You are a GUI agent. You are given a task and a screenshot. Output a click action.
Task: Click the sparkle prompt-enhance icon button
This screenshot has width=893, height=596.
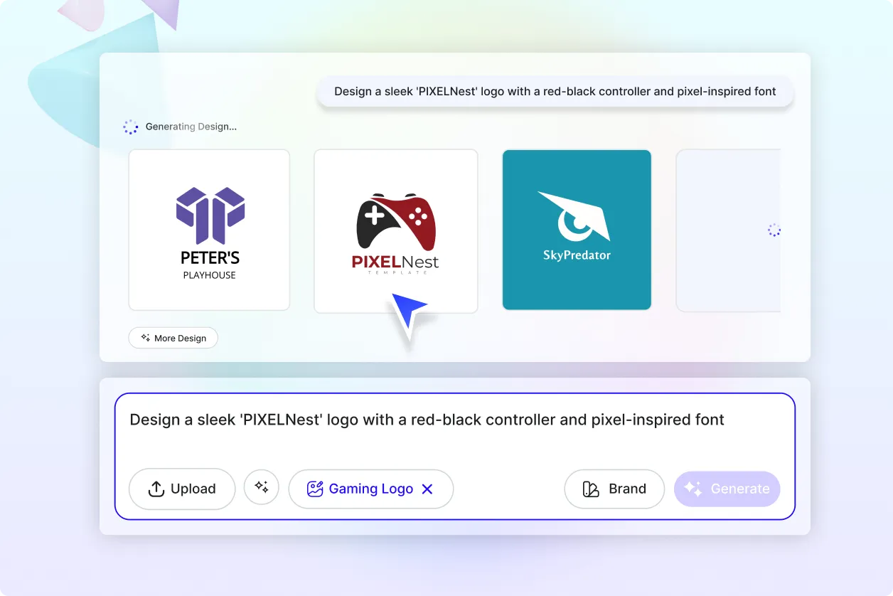click(x=262, y=487)
